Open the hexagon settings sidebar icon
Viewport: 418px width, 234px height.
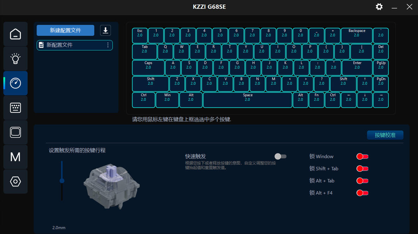(x=15, y=181)
